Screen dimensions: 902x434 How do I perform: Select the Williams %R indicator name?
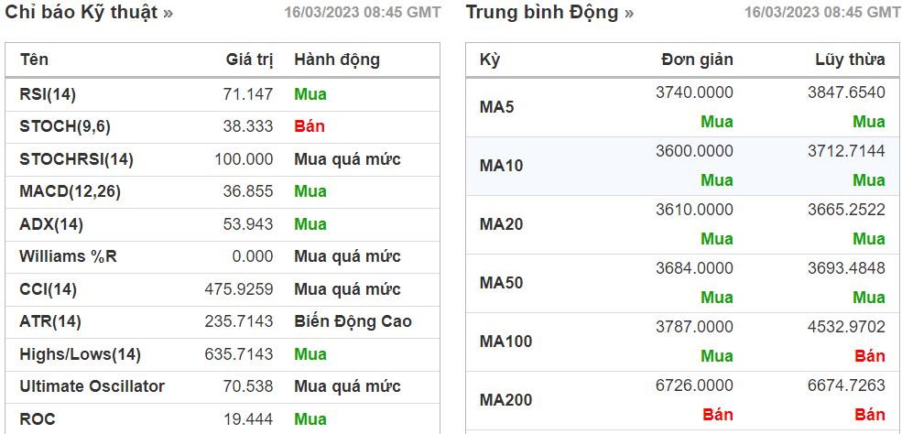[69, 256]
